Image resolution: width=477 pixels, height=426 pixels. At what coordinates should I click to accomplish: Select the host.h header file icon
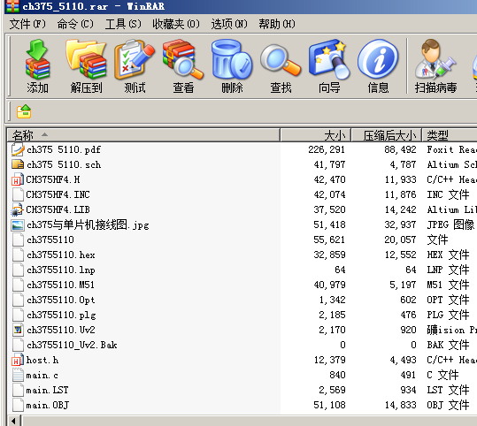18,360
